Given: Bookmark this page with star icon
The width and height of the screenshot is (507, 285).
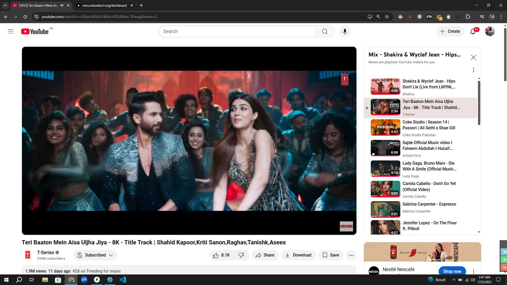Looking at the screenshot, I should [x=387, y=17].
